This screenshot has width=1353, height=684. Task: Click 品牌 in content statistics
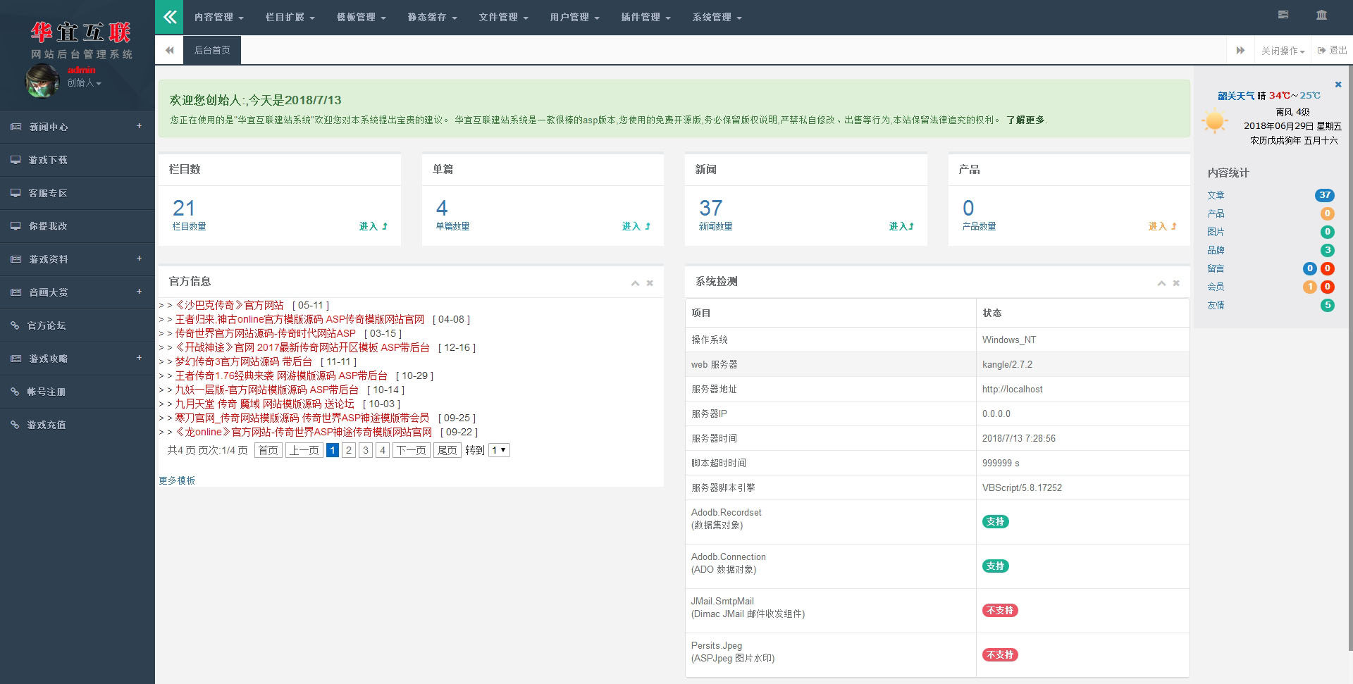click(x=1216, y=250)
